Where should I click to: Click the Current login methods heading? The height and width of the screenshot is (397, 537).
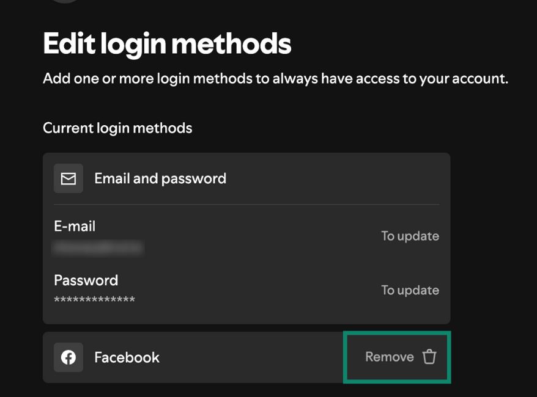click(x=117, y=128)
